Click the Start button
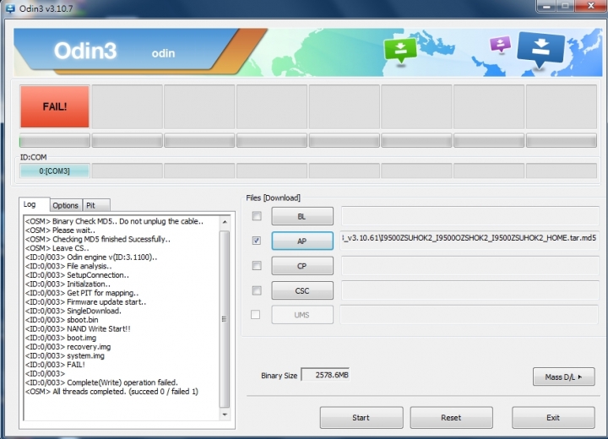Image resolution: width=608 pixels, height=439 pixels. [x=361, y=418]
